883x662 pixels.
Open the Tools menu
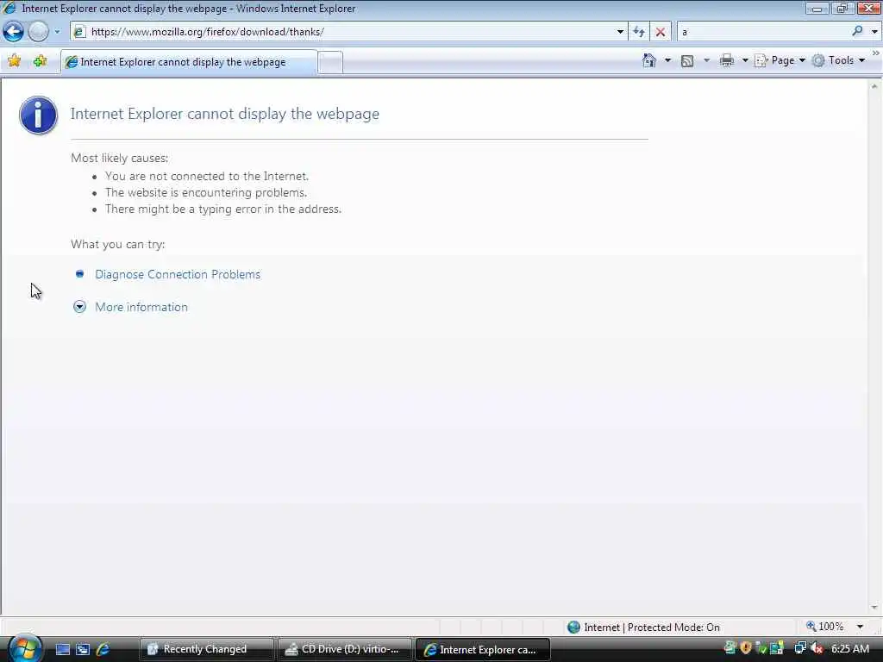[838, 60]
